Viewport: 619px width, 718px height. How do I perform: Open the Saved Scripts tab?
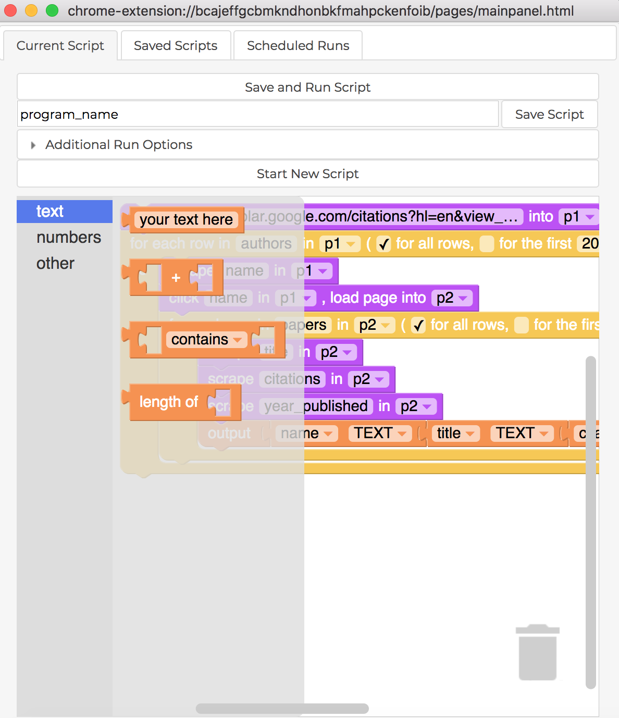click(x=176, y=46)
